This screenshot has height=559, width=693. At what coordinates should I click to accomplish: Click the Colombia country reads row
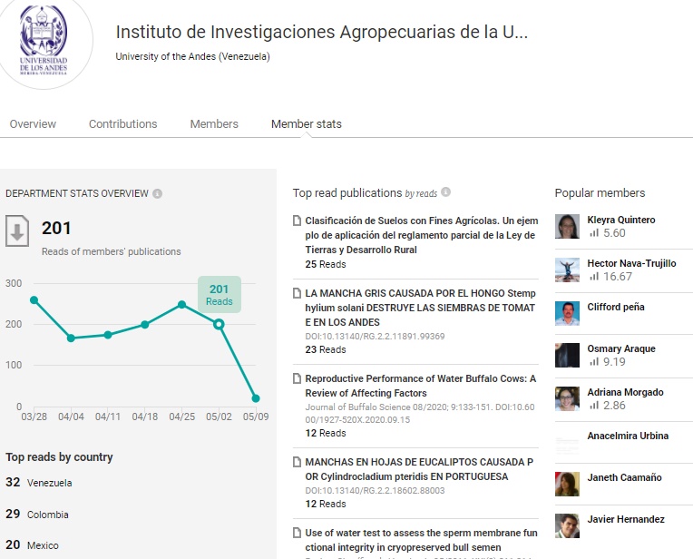tap(37, 515)
